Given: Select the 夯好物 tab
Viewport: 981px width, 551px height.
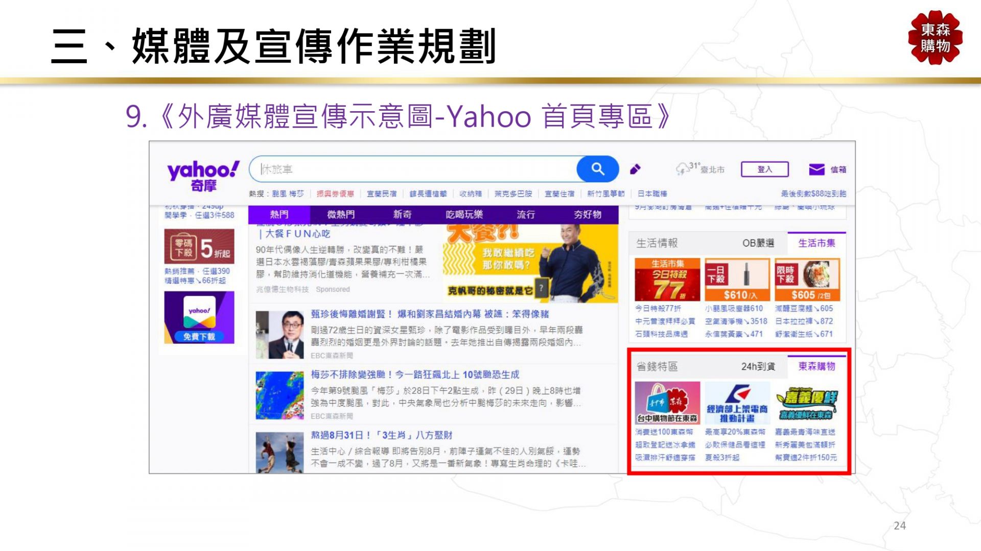Looking at the screenshot, I should [588, 214].
